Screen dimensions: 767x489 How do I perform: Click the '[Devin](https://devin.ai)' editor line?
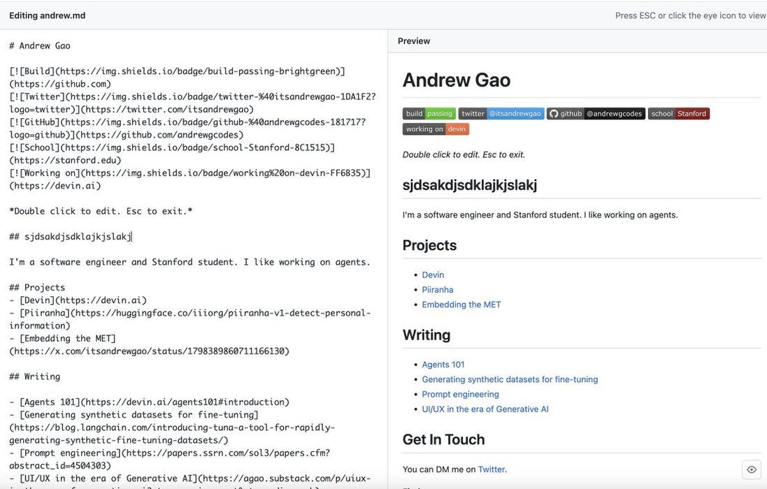tap(78, 300)
